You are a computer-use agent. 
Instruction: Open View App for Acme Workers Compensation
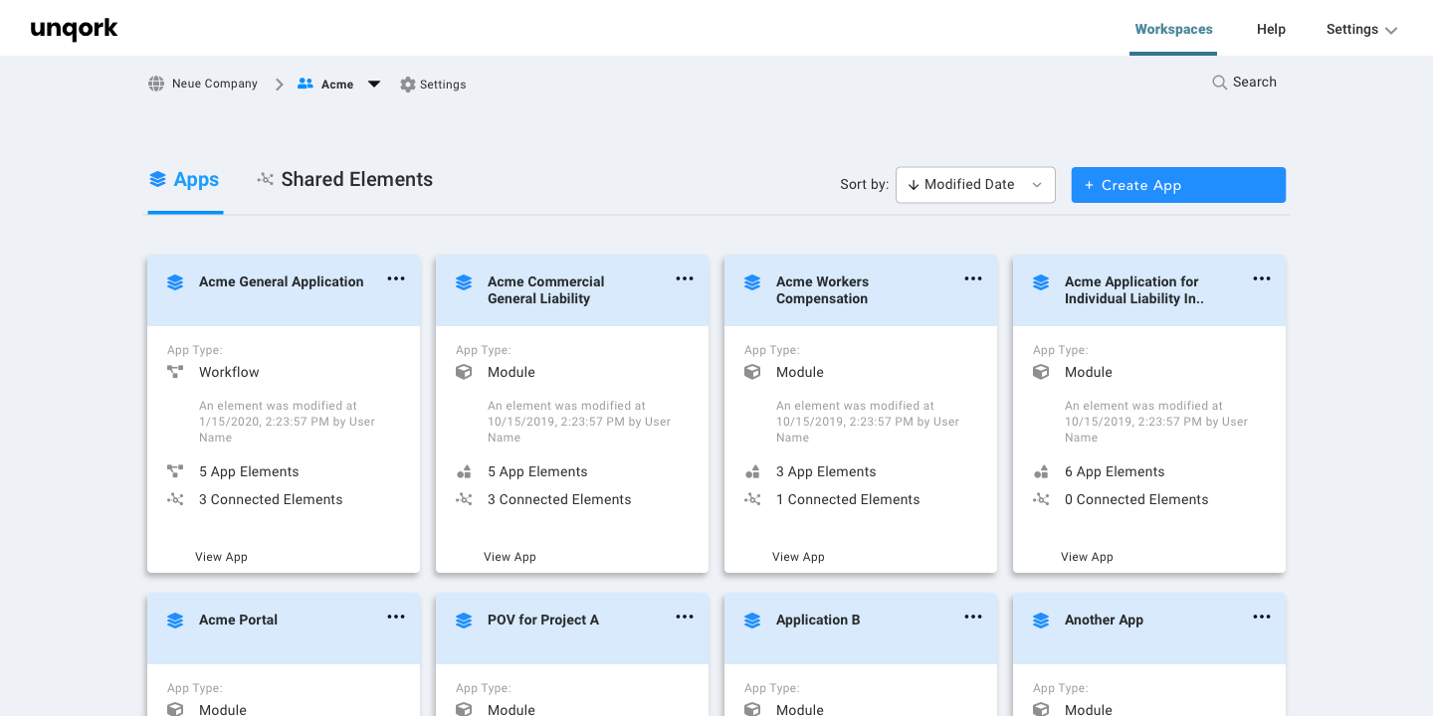[798, 557]
